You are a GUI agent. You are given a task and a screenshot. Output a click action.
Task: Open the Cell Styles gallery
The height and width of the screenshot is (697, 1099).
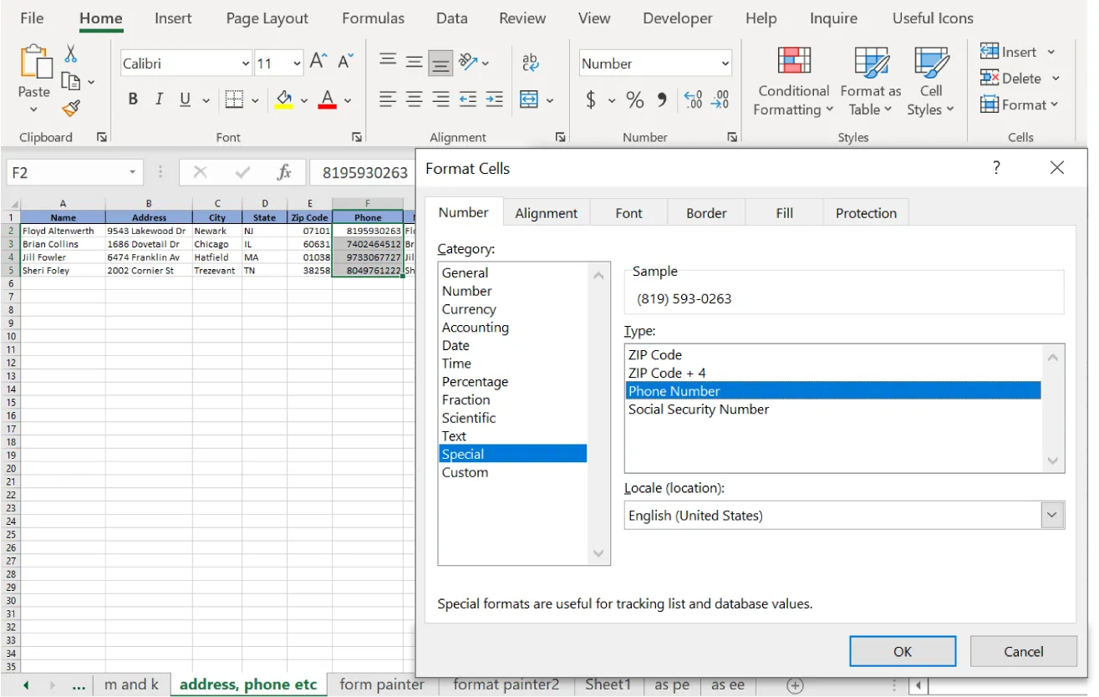pos(930,81)
